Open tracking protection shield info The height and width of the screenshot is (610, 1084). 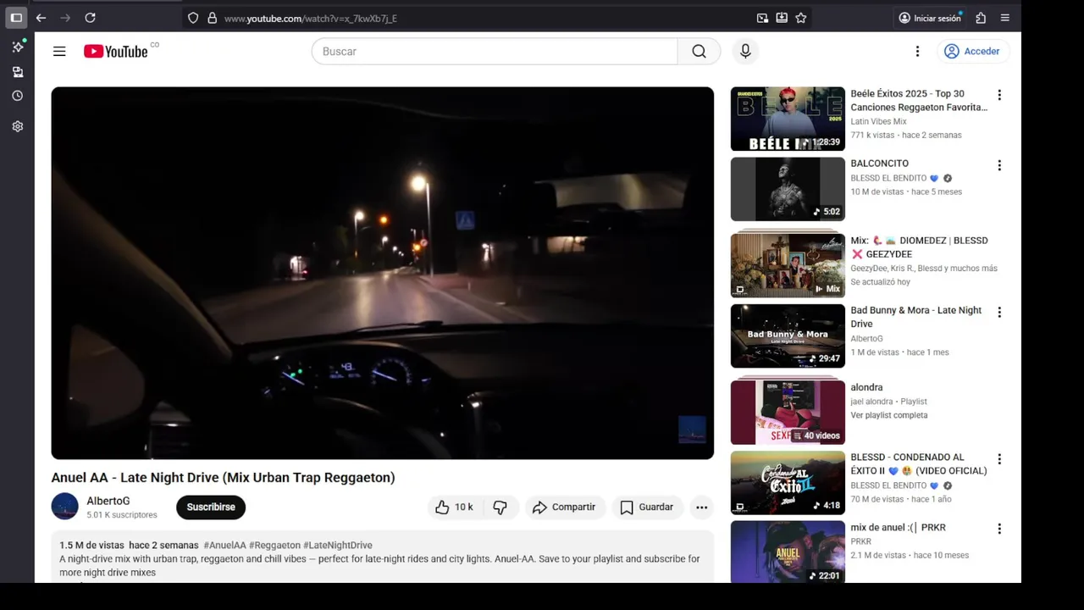pyautogui.click(x=193, y=18)
